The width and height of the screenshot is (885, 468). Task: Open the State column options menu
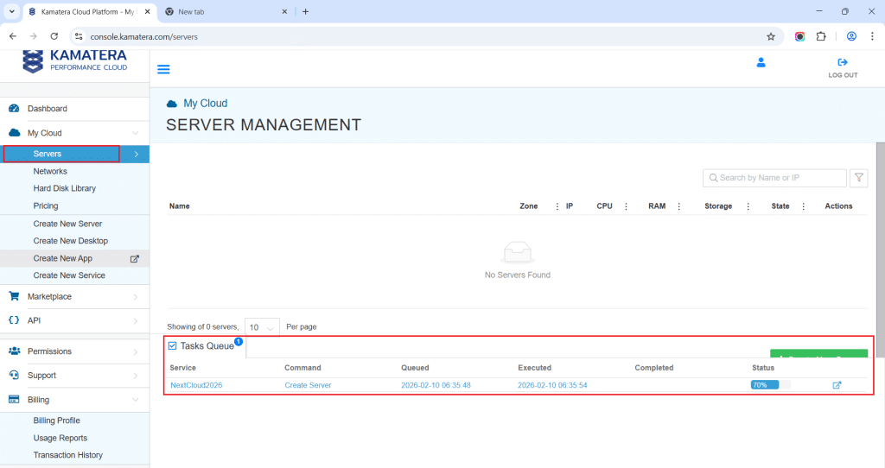[x=803, y=206]
